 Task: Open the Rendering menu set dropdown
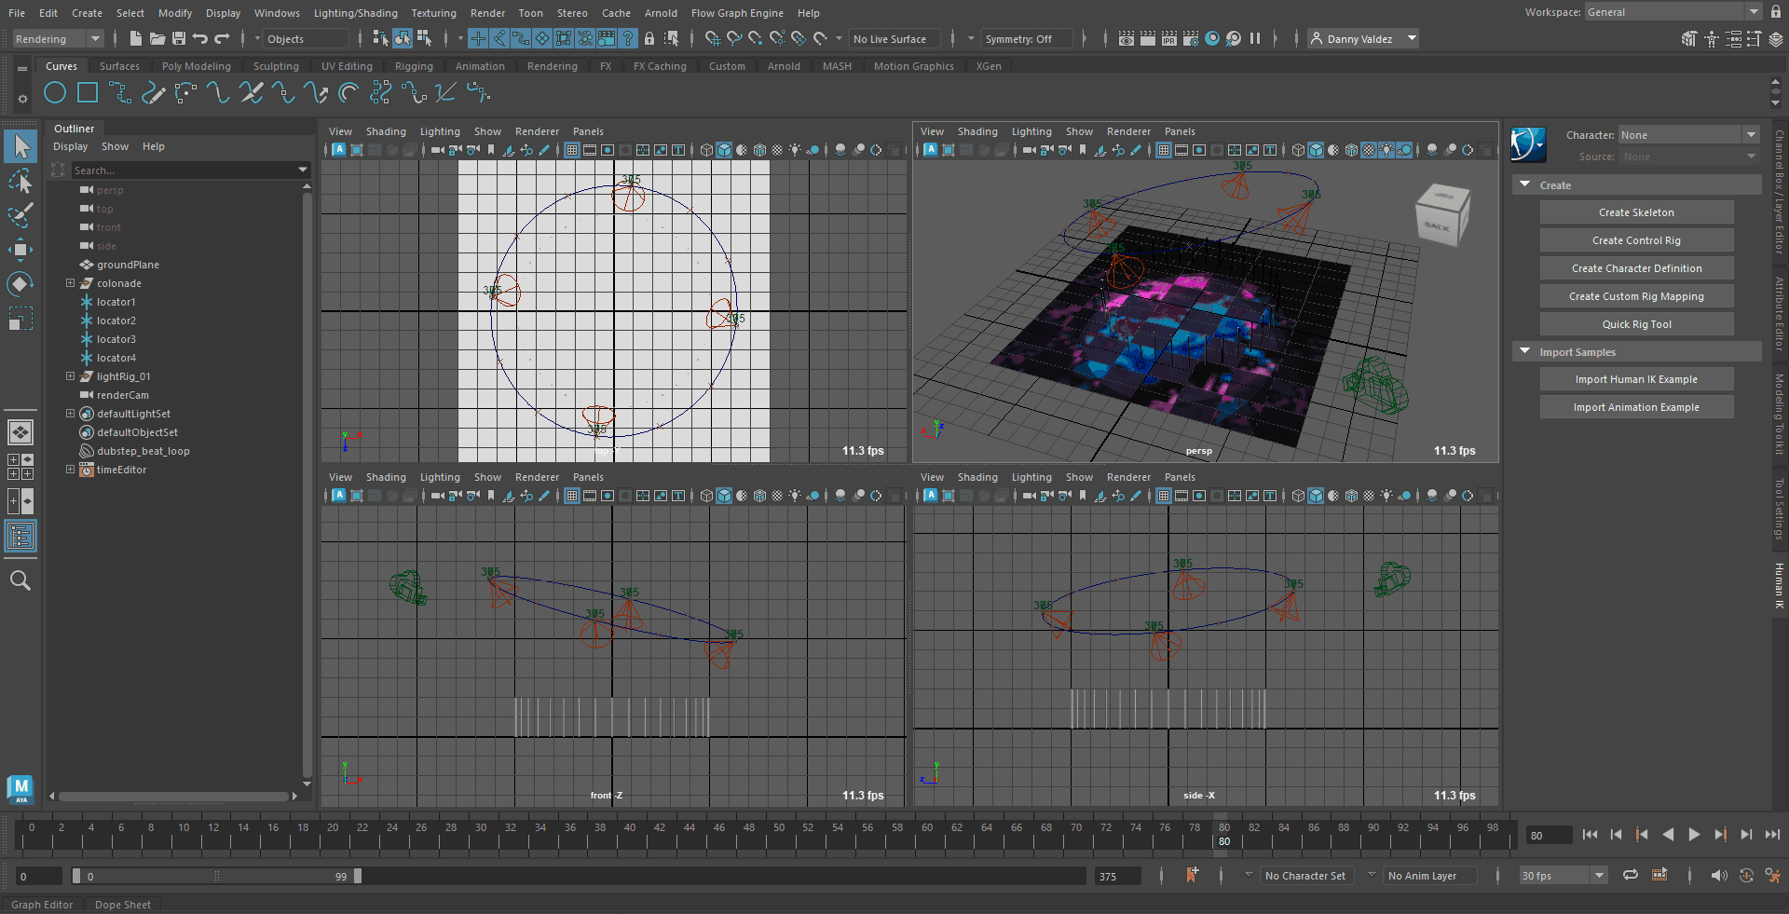[58, 38]
